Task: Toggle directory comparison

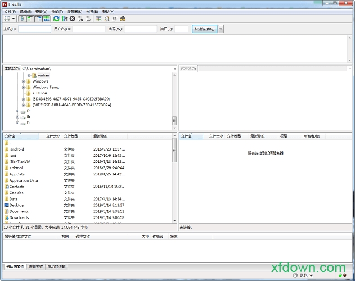Action: pyautogui.click(x=107, y=19)
